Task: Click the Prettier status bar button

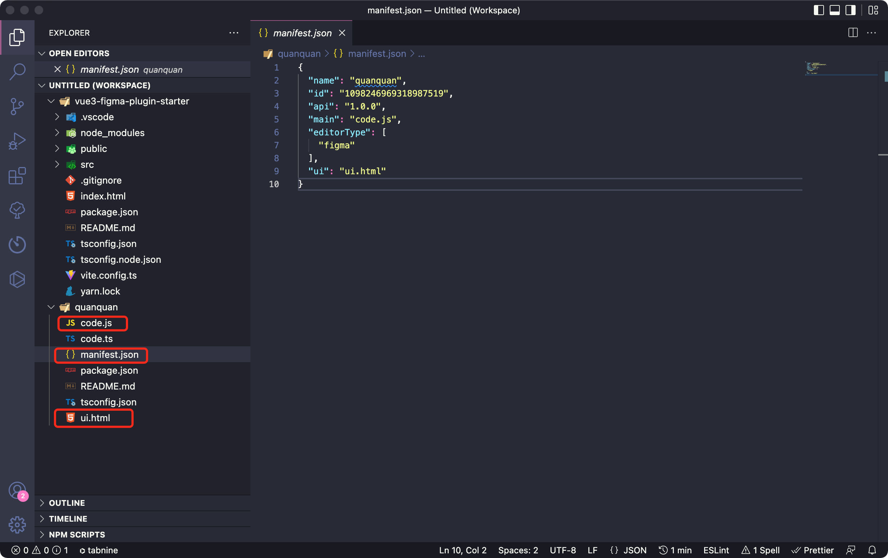Action: pos(812,550)
